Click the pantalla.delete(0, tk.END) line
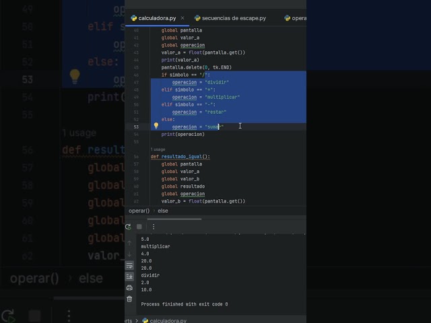This screenshot has height=323, width=431. coord(196,67)
